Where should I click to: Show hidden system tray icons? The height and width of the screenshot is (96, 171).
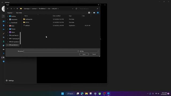pyautogui.click(x=148, y=94)
